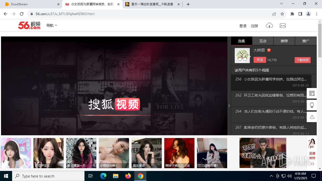The width and height of the screenshot is (322, 181).
Task: Click the browser forward arrow
Action: pos(14,14)
